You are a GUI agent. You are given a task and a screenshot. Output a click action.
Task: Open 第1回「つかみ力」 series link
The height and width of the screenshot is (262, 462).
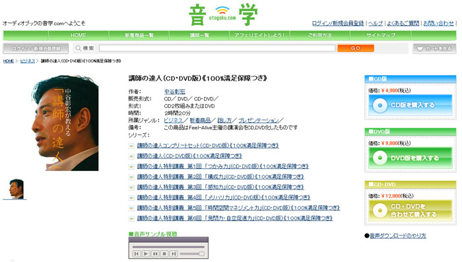223,166
